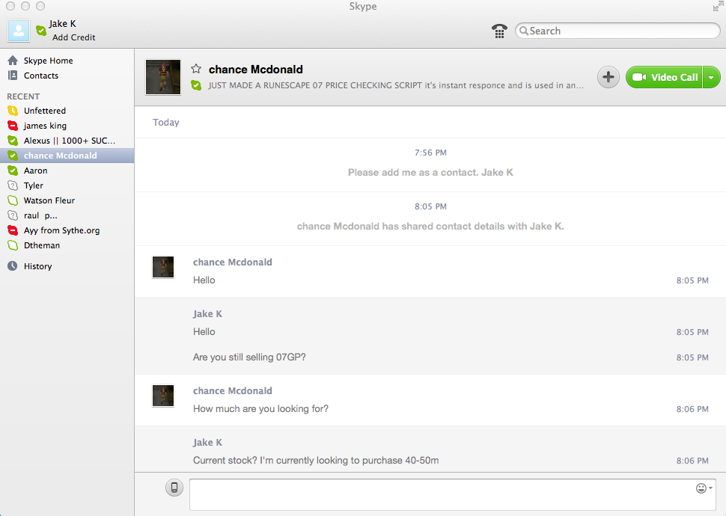
Task: Select james king conversation
Action: click(x=67, y=126)
